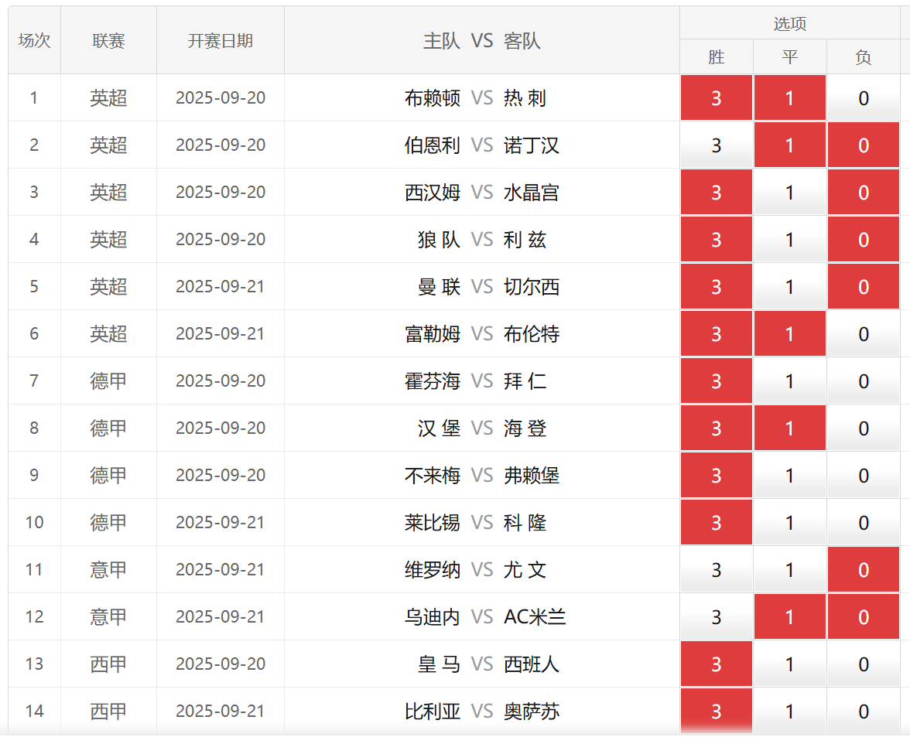Click the 联赛 column header
910x744 pixels.
pos(108,41)
